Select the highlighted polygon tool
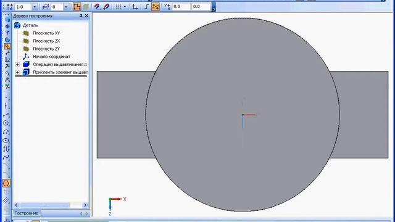 point(6,183)
